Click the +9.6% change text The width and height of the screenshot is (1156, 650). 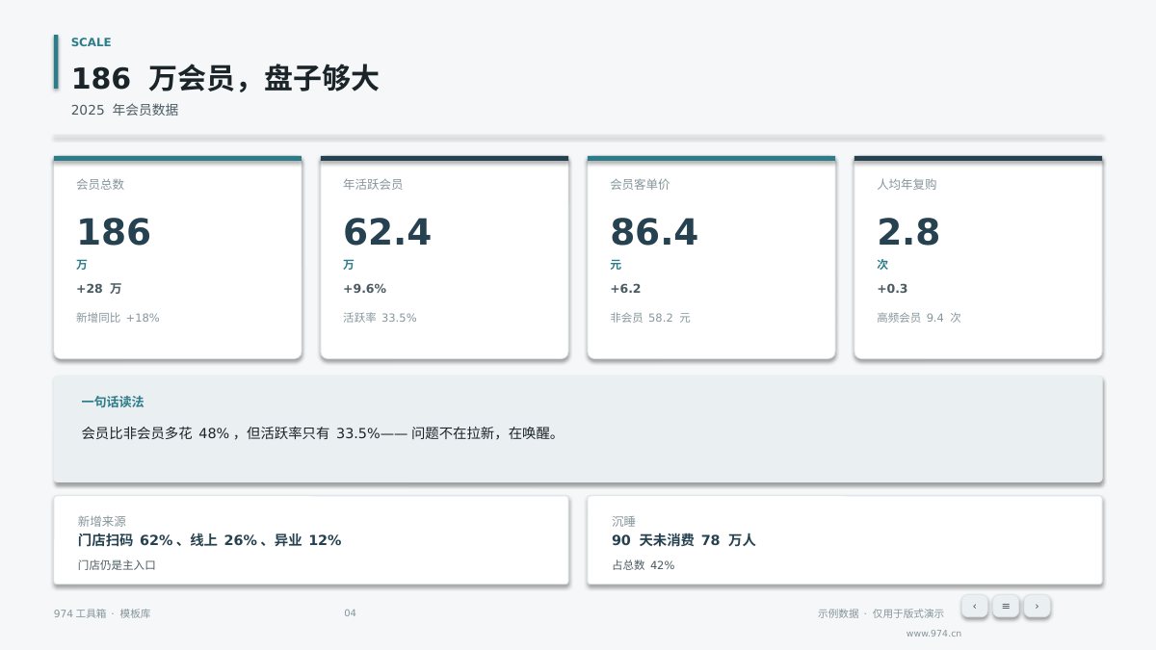pos(365,289)
